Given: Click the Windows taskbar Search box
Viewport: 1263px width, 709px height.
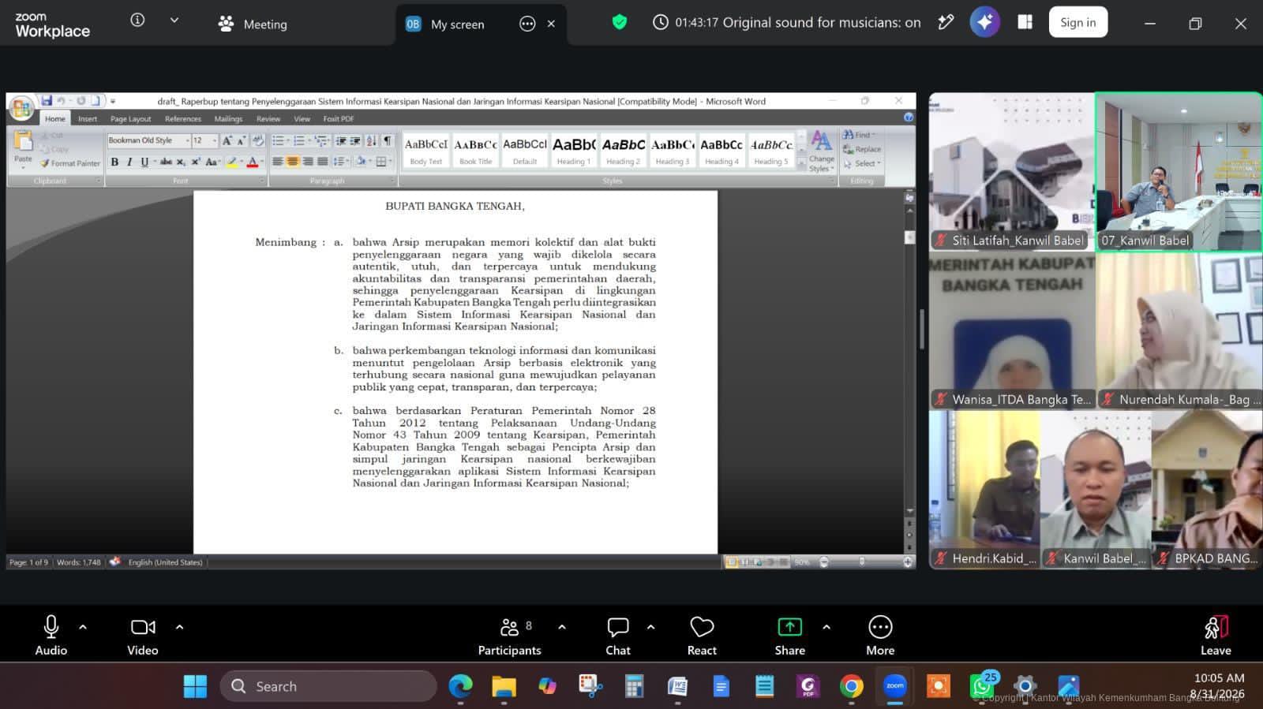Looking at the screenshot, I should (x=328, y=686).
